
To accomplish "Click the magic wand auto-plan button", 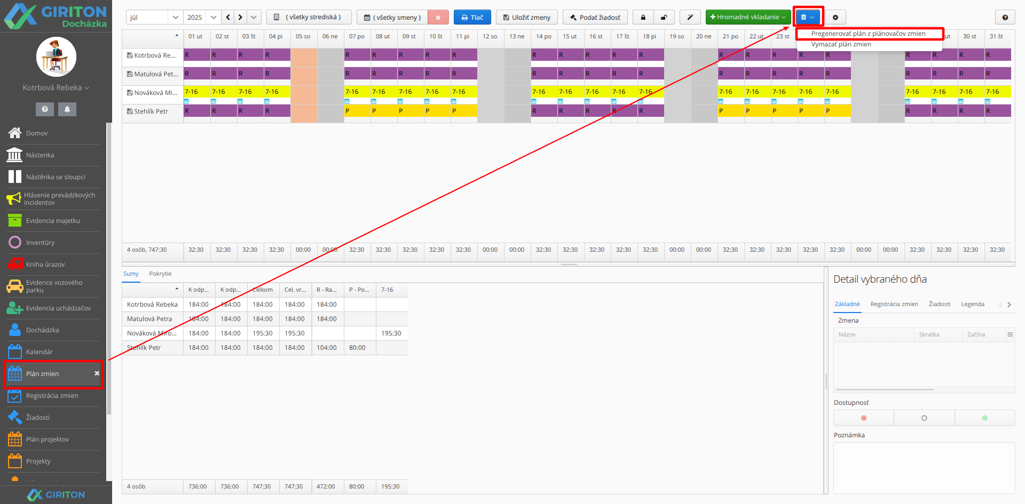I will coord(690,17).
